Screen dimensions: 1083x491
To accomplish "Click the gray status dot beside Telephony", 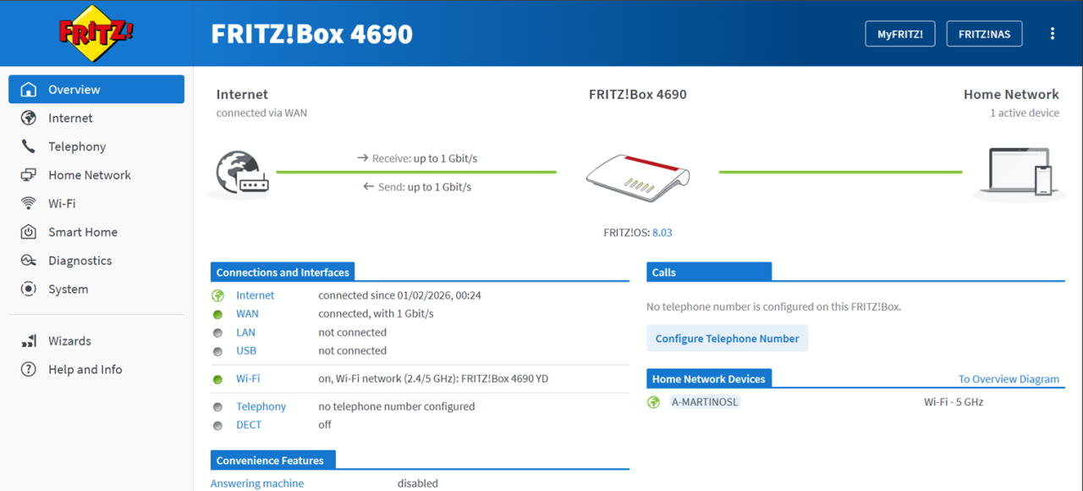I will (217, 407).
